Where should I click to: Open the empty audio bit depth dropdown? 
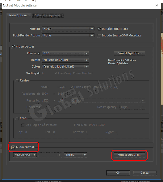click(50, 155)
